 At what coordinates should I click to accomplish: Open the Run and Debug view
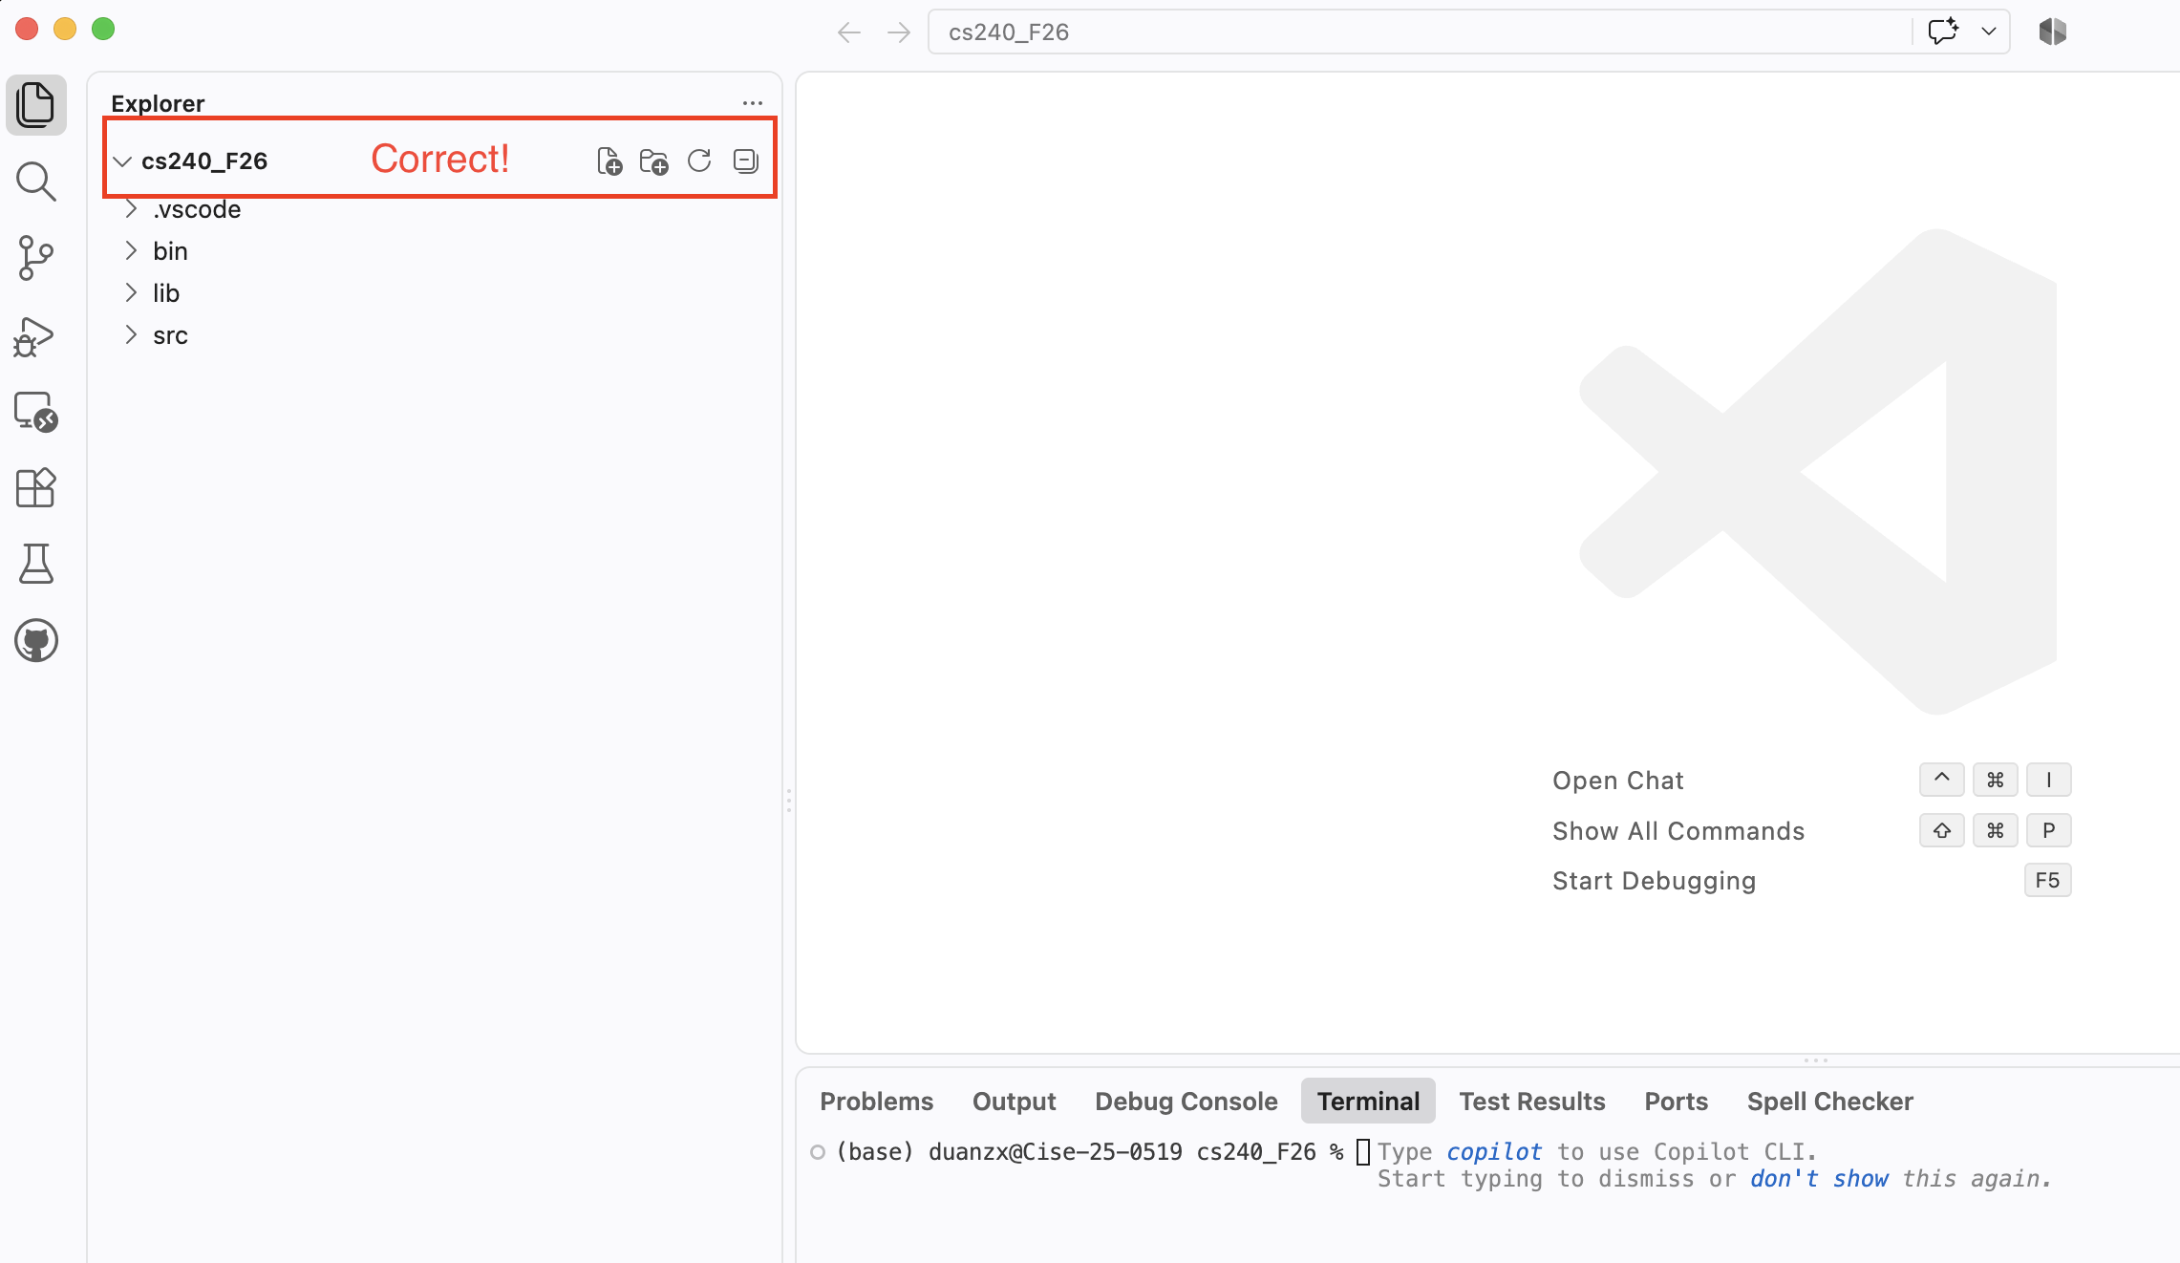coord(36,335)
